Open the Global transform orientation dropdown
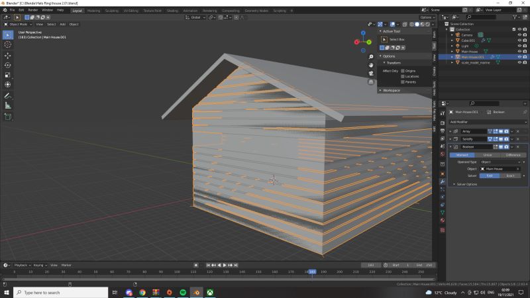Viewport: 530px width, 298px height. [x=195, y=17]
